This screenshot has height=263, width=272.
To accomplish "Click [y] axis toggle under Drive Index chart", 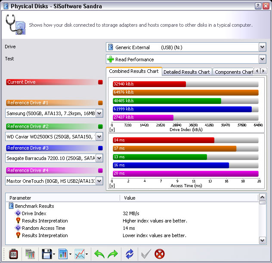I will click(112, 130).
